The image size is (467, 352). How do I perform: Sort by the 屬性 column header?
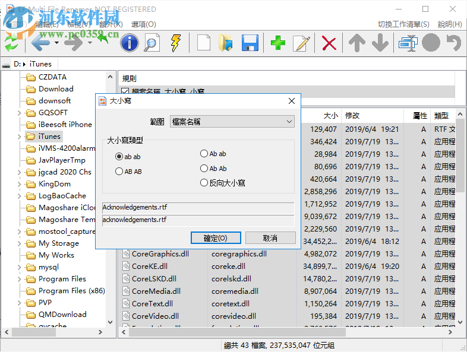coord(417,115)
